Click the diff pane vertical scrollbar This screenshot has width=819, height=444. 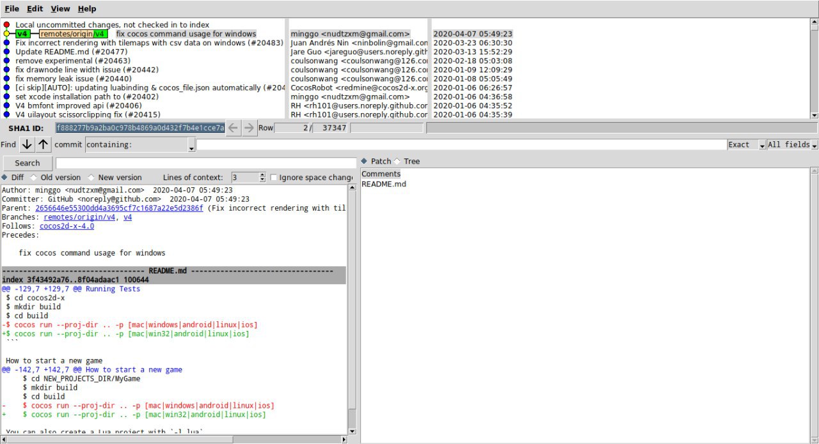pyautogui.click(x=352, y=310)
